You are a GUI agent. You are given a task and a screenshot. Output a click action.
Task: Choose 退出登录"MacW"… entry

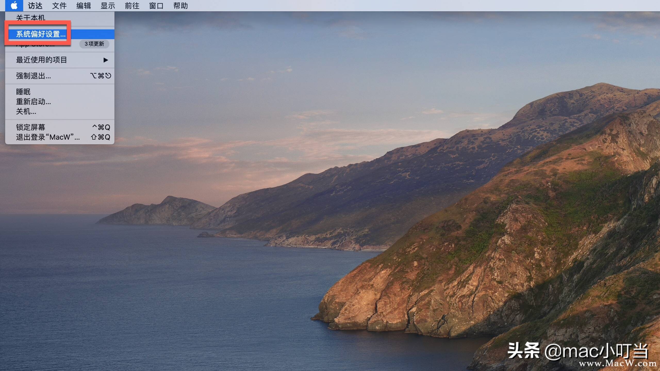point(48,137)
